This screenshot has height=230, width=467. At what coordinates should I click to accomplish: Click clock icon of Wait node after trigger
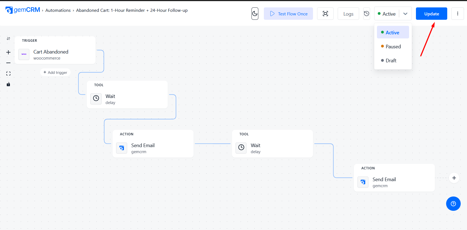tap(96, 98)
